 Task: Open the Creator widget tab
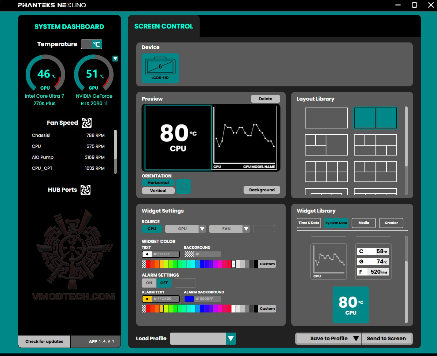[391, 223]
